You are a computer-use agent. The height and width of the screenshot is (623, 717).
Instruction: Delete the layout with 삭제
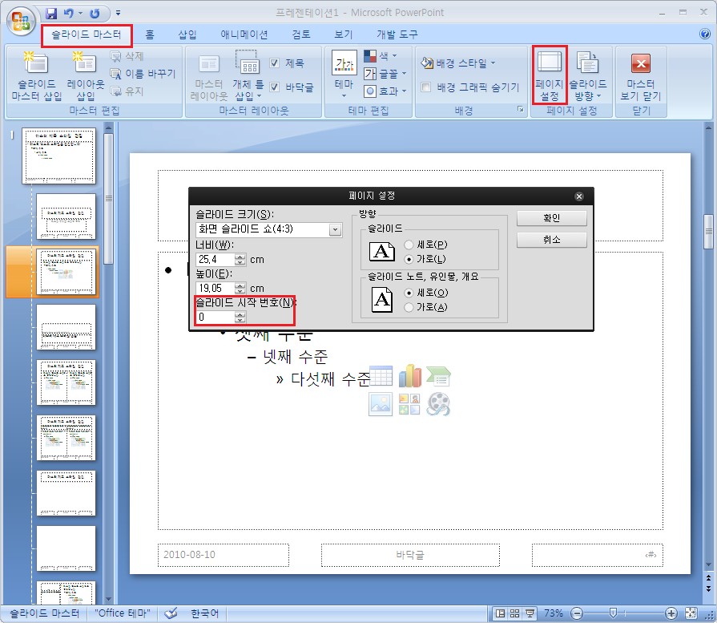[127, 56]
